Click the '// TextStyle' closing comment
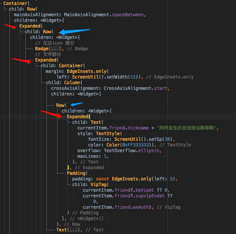 coord(175,145)
